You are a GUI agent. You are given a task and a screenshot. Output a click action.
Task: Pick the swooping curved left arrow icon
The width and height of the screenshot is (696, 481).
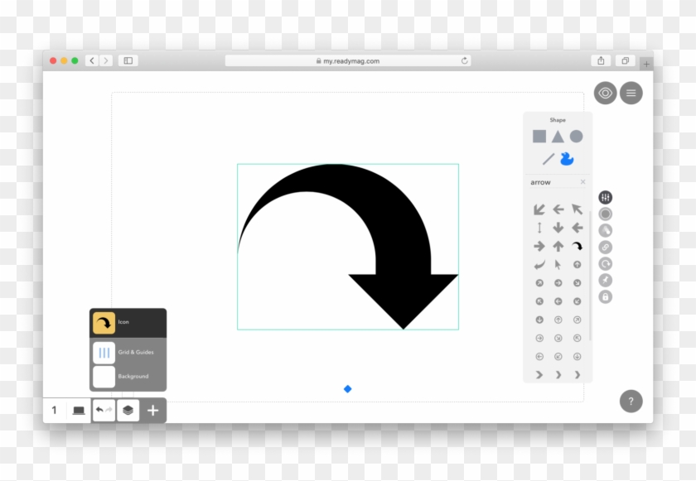click(x=539, y=265)
